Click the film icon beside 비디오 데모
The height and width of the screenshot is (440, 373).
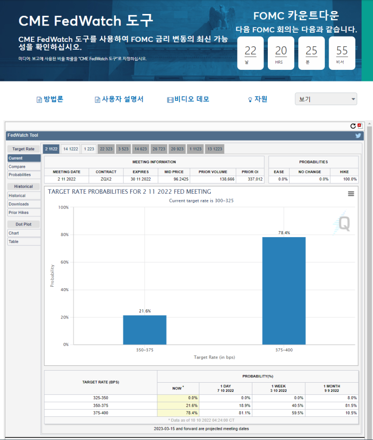coord(170,100)
